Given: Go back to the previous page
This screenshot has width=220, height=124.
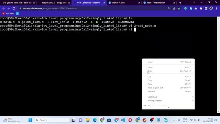Looking at the screenshot, I should coord(3,8).
